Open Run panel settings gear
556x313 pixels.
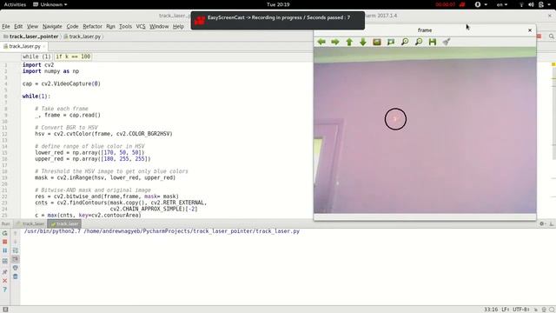click(542, 223)
